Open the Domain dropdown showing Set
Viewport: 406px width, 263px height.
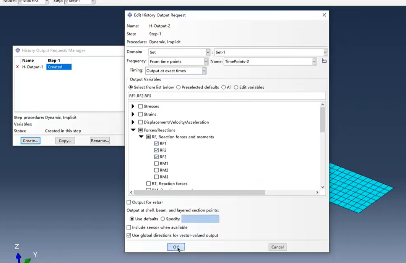click(x=208, y=52)
